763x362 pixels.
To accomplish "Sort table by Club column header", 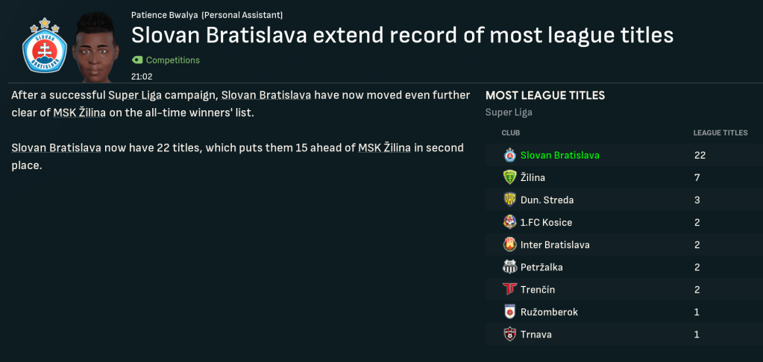I will pyautogui.click(x=511, y=133).
